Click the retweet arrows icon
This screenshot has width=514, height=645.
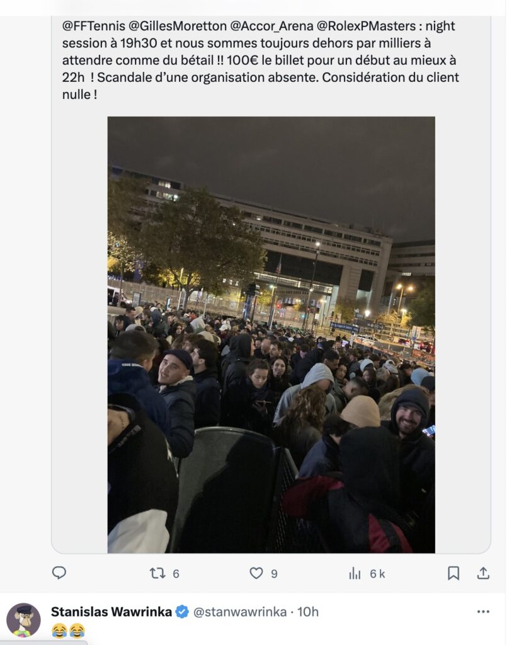(x=157, y=573)
